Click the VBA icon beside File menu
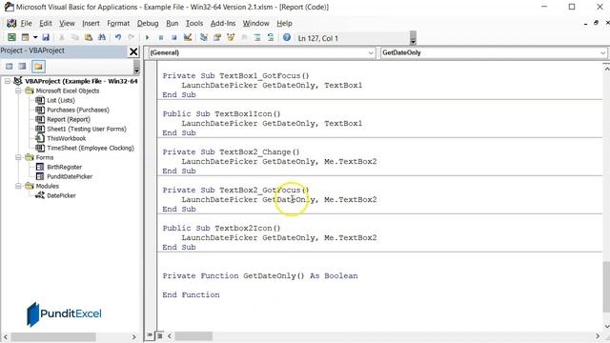610x343 pixels. point(11,23)
